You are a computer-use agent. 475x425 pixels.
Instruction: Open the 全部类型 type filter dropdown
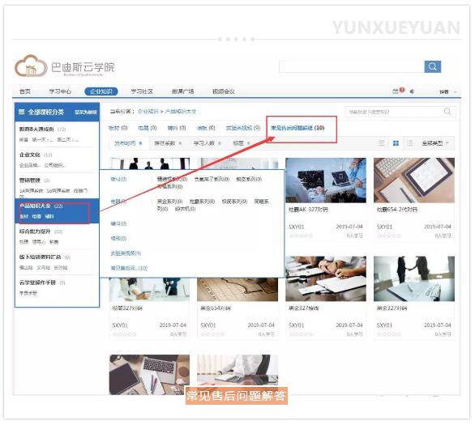point(435,143)
